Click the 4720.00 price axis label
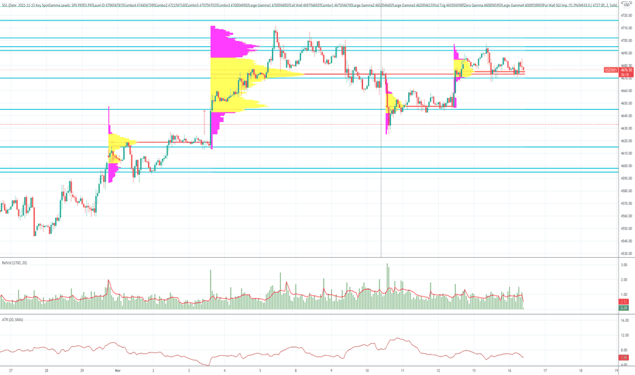 [626, 16]
